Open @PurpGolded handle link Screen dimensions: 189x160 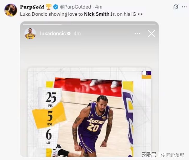pyautogui.click(x=75, y=7)
